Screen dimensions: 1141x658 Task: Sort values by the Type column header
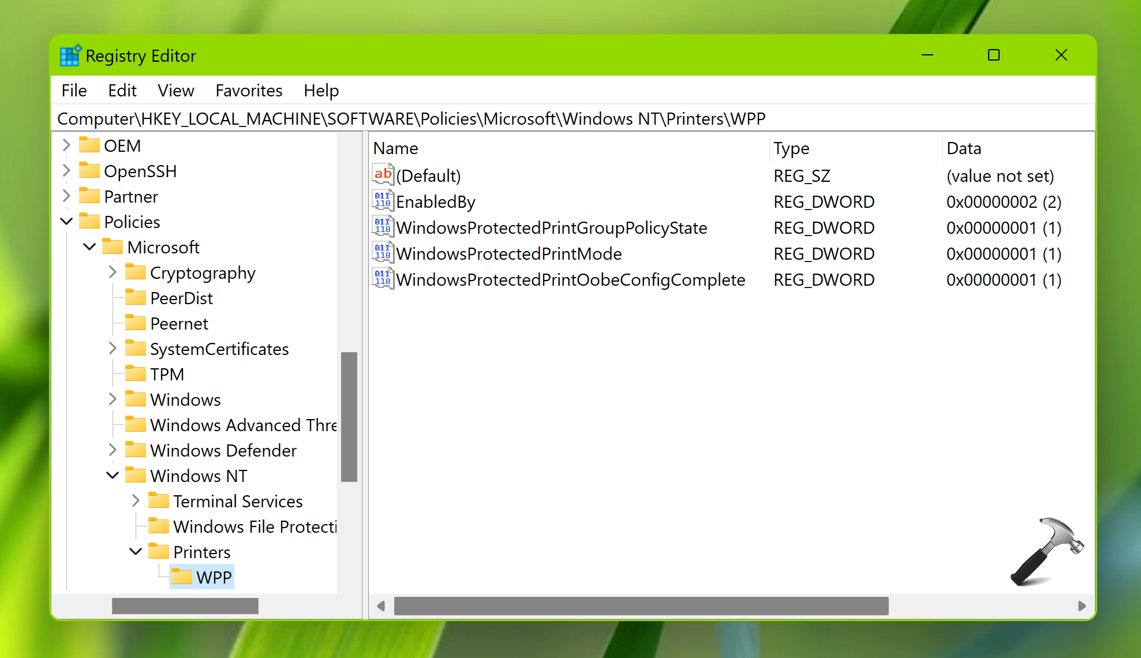click(791, 148)
